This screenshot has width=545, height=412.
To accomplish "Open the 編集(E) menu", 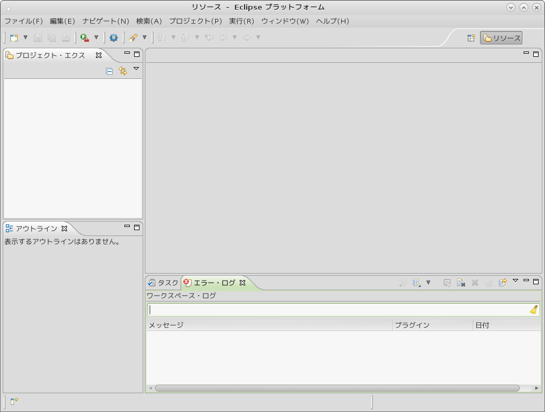I will pyautogui.click(x=63, y=21).
